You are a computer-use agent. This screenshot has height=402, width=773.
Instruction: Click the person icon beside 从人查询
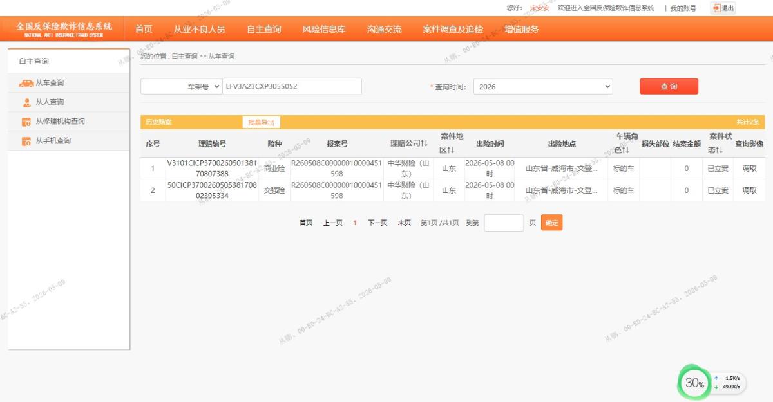26,102
